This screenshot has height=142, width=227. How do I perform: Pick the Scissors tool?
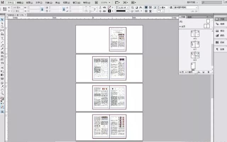tap(2, 68)
